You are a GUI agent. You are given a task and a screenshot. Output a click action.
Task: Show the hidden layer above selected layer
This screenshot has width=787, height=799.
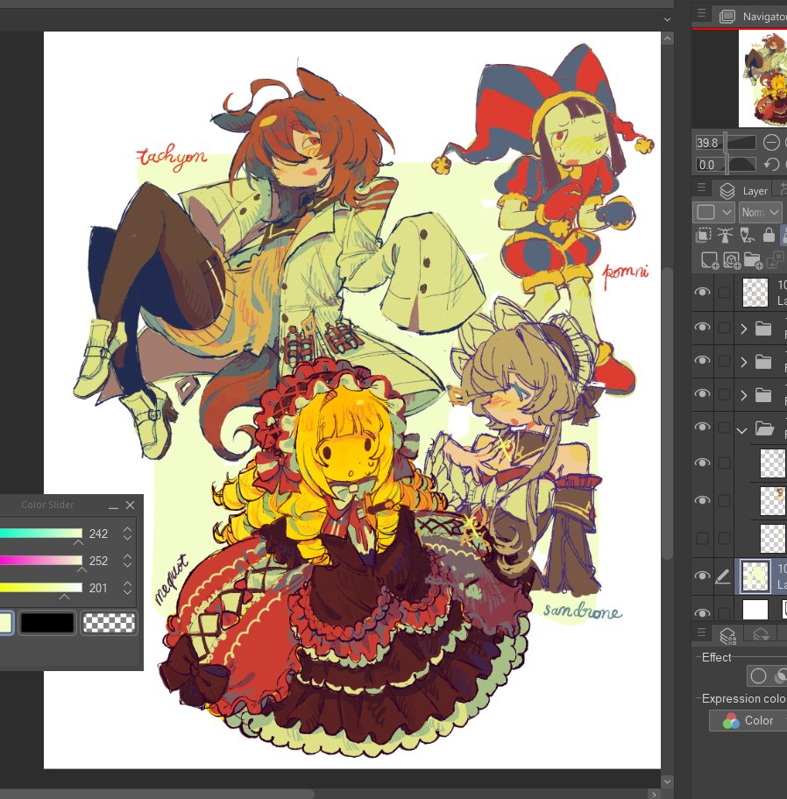click(702, 538)
